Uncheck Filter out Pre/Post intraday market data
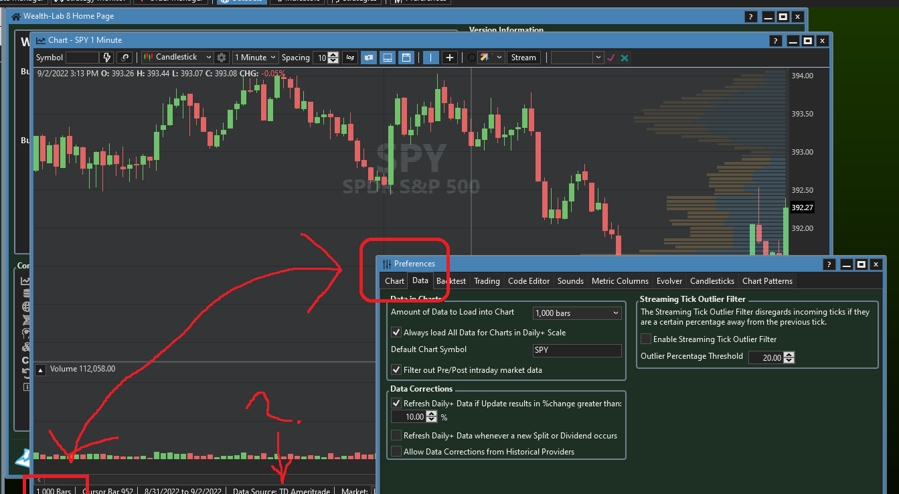Screen dimensions: 899x494 tap(396, 370)
